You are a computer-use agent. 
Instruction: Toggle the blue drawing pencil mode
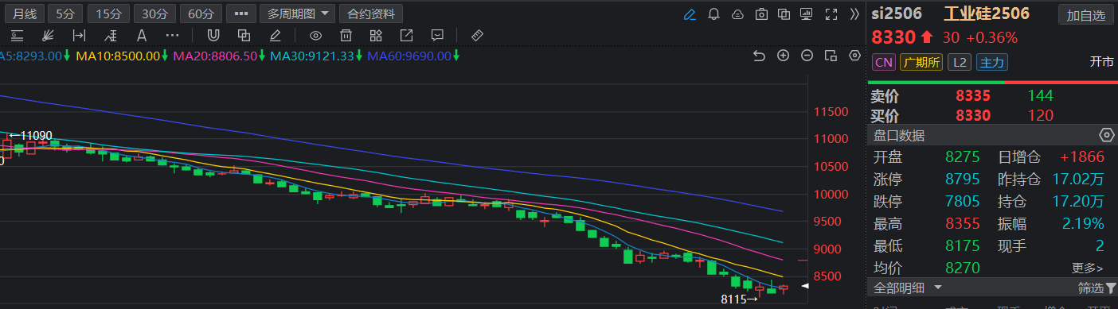pyautogui.click(x=690, y=14)
